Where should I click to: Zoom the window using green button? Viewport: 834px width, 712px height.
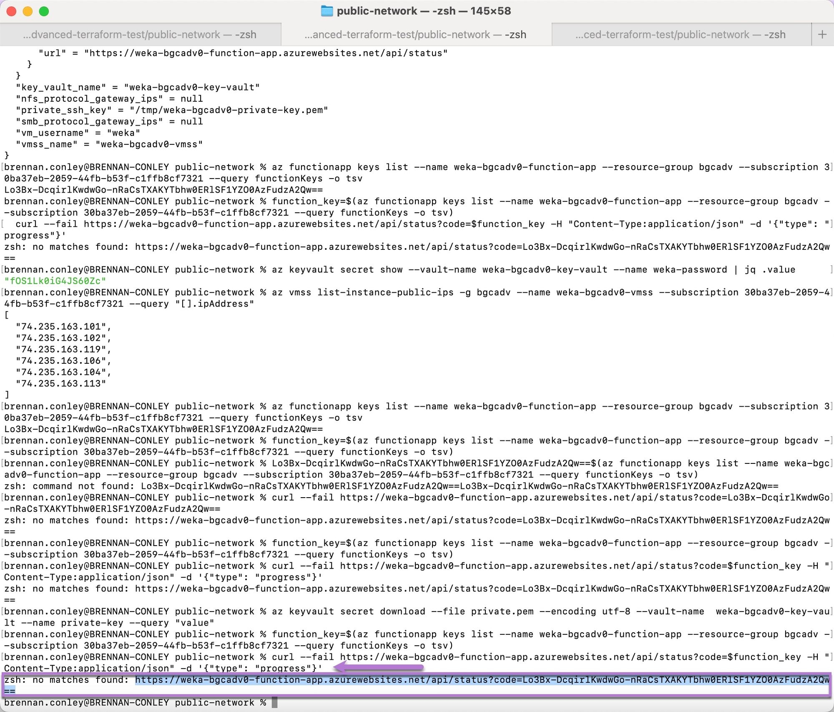tap(44, 11)
